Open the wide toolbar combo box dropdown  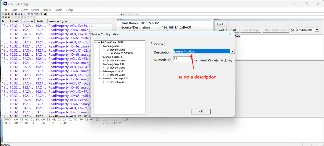pos(122,14)
